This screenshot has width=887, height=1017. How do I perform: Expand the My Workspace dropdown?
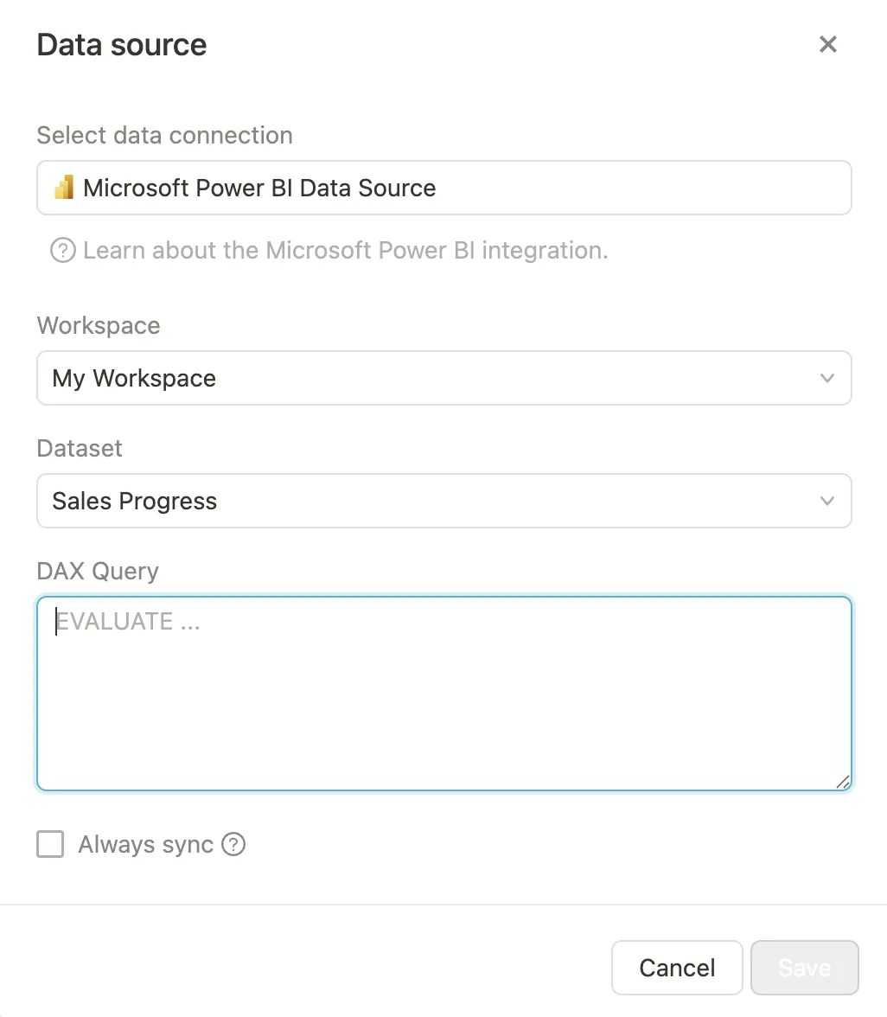432,378
